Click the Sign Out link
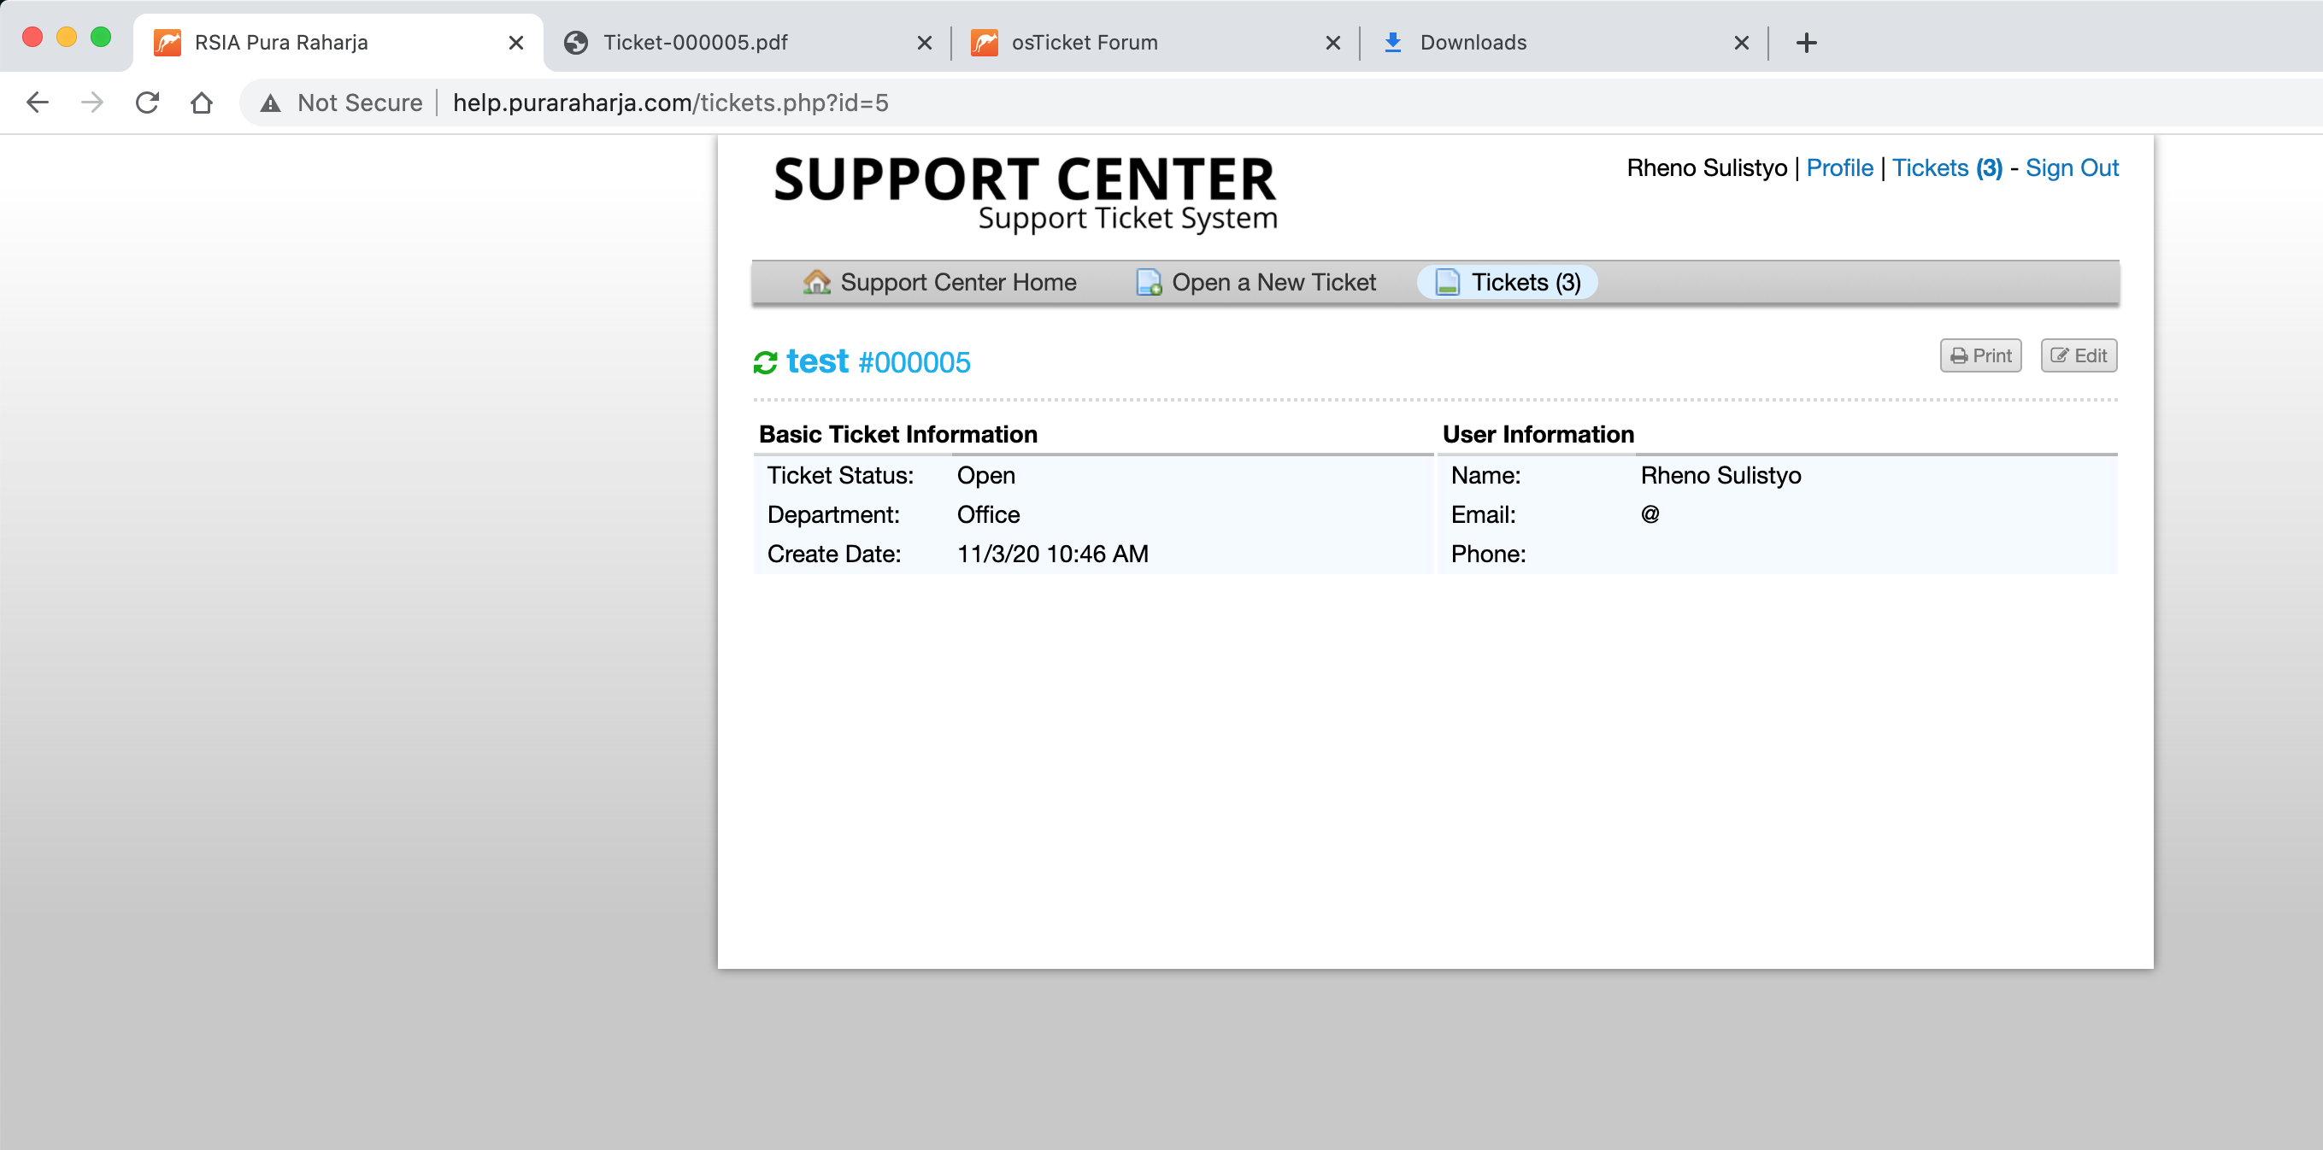 click(2072, 167)
